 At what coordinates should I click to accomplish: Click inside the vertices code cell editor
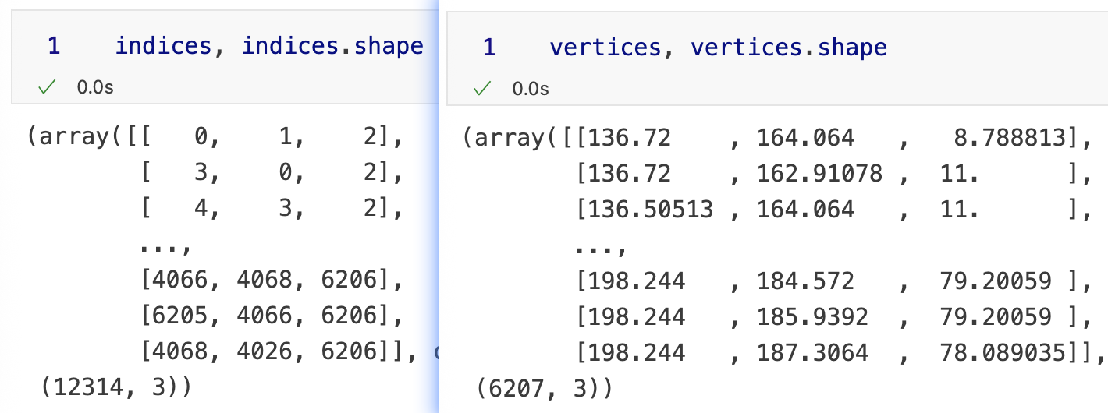pyautogui.click(x=780, y=48)
